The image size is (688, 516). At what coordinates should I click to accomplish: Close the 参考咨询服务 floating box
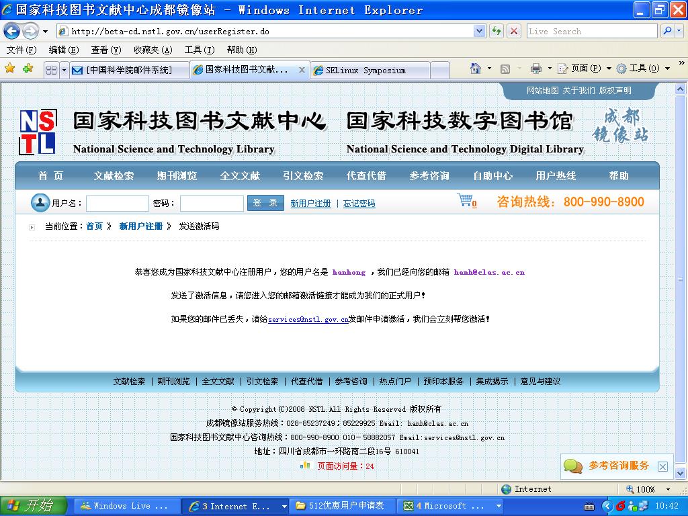pos(663,467)
